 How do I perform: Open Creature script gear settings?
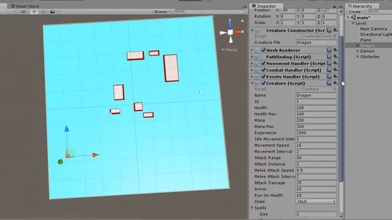click(x=335, y=83)
